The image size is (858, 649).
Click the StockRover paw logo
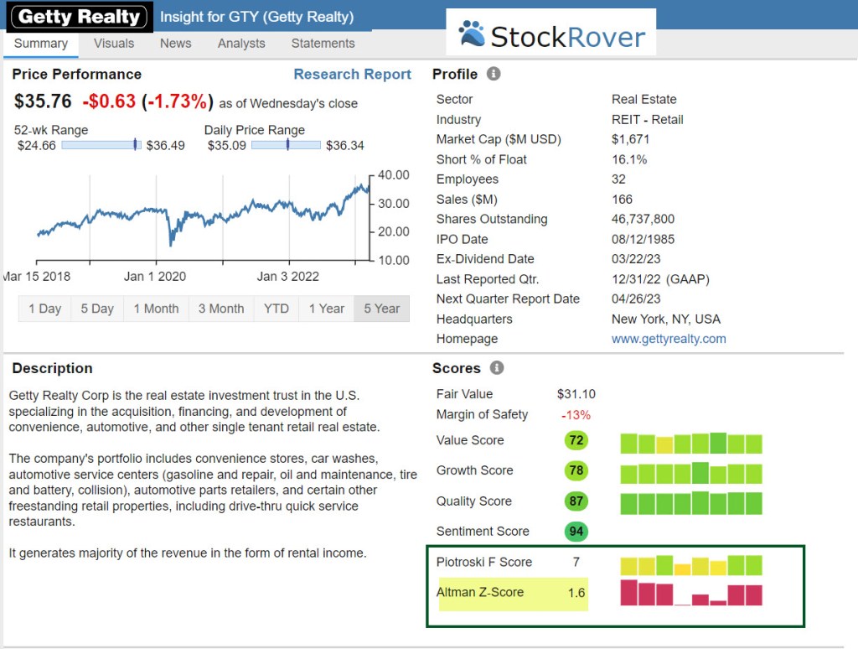click(472, 34)
